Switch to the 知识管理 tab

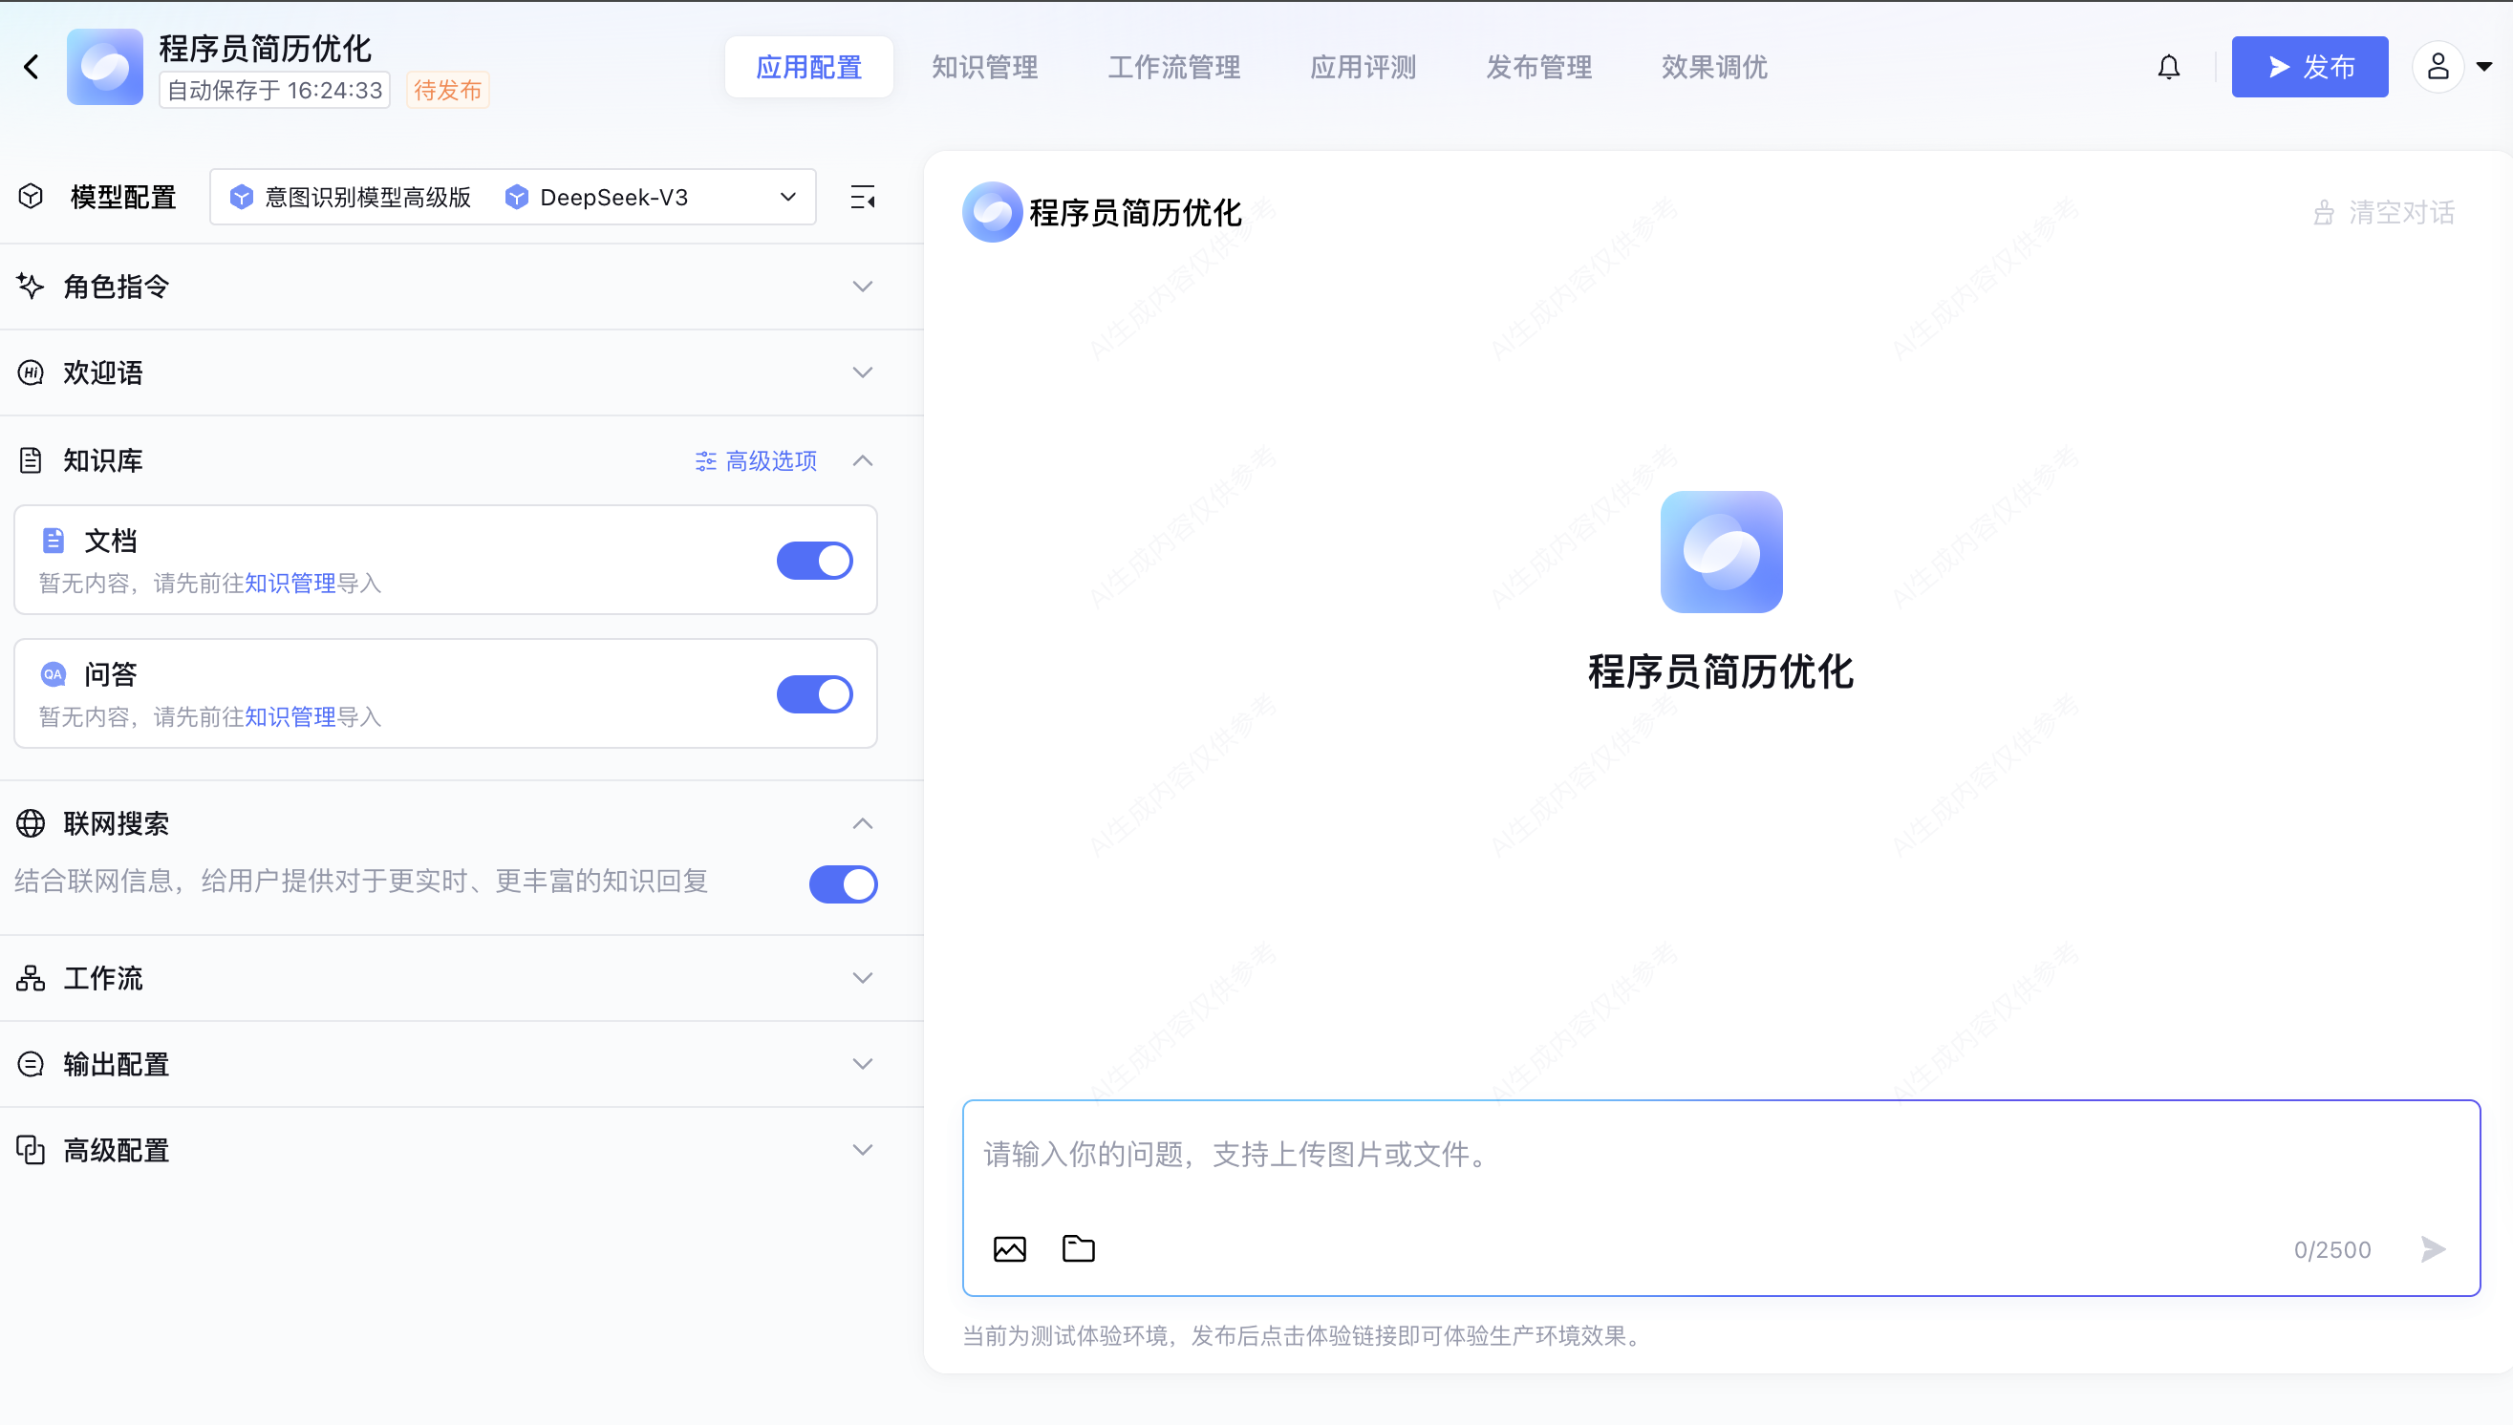tap(984, 67)
